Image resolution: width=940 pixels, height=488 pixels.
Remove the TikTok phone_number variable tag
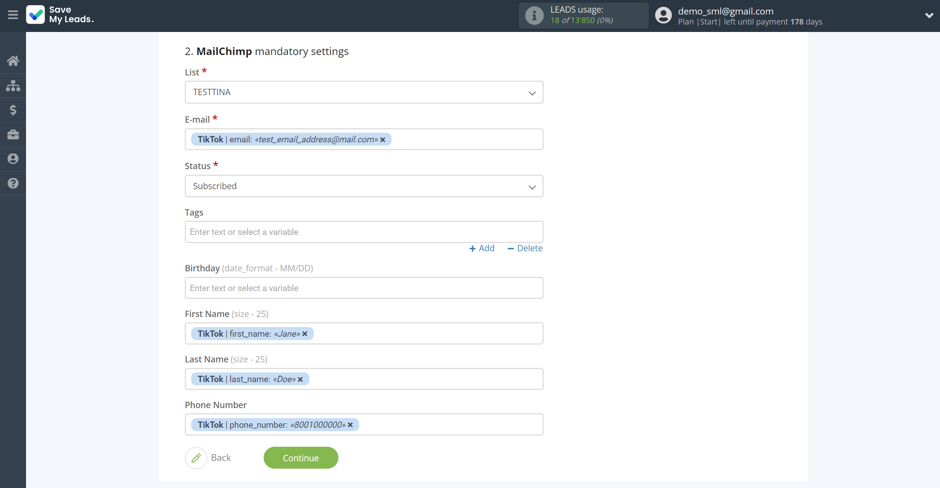[350, 425]
